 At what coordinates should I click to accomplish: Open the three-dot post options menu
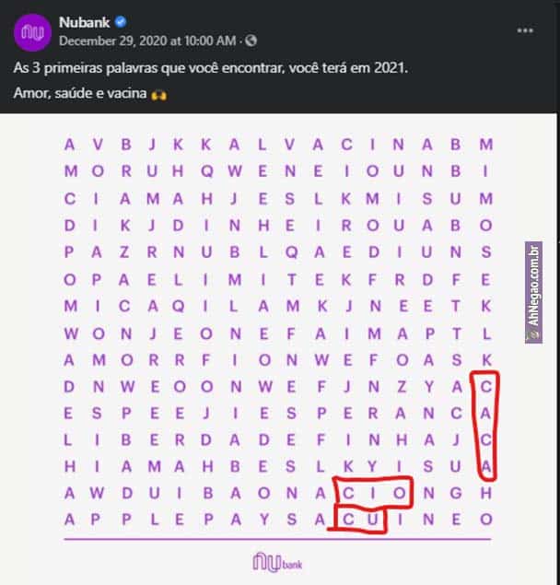525,30
